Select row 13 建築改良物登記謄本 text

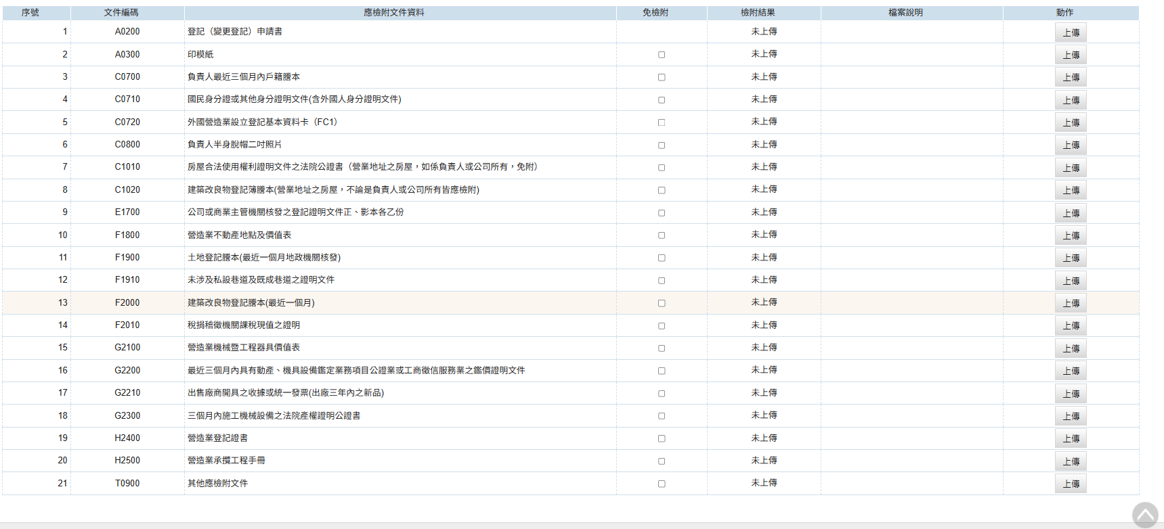pyautogui.click(x=251, y=303)
